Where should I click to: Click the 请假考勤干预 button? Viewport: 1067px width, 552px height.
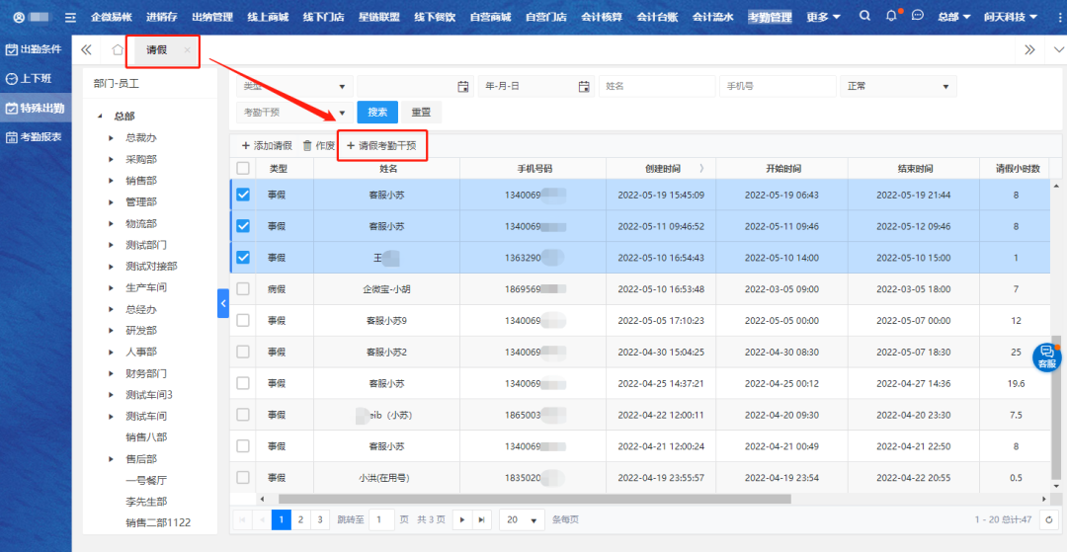pyautogui.click(x=381, y=145)
